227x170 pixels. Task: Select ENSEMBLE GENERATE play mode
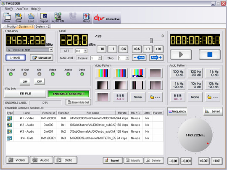(x=69, y=94)
